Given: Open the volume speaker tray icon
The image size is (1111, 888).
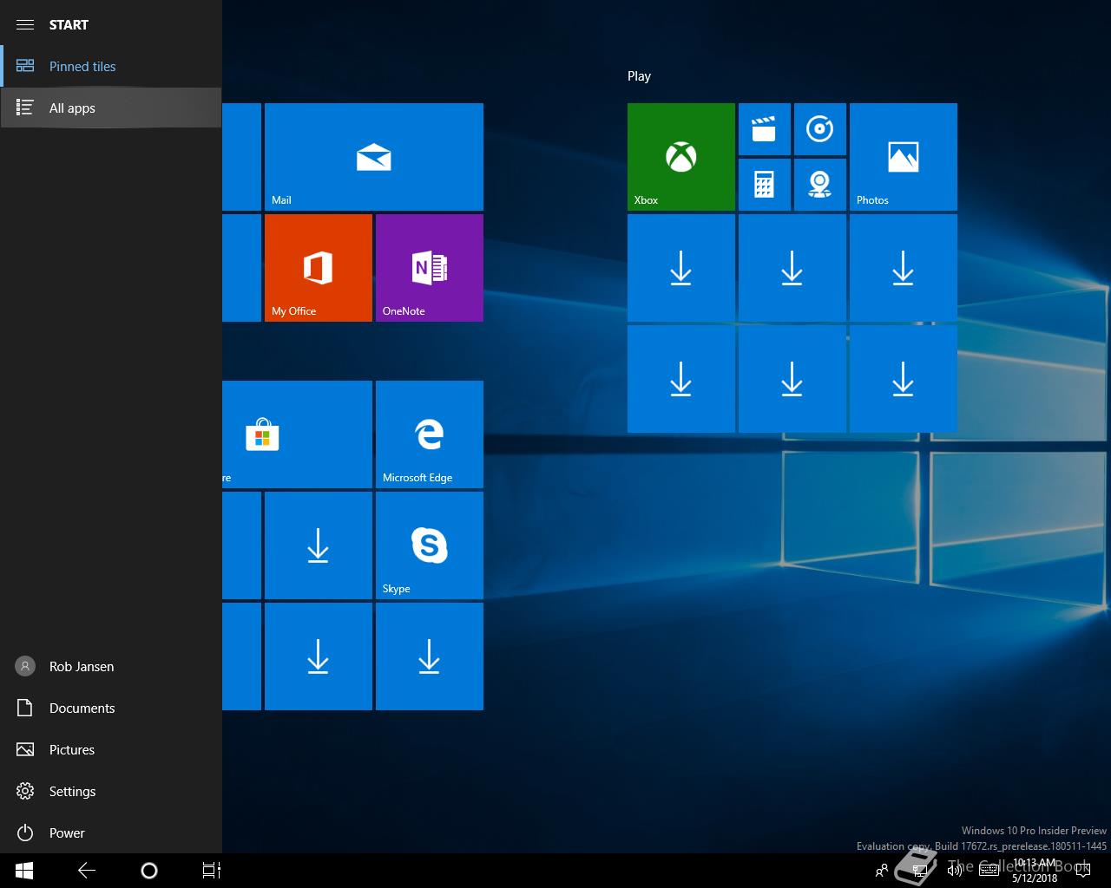Looking at the screenshot, I should (954, 871).
